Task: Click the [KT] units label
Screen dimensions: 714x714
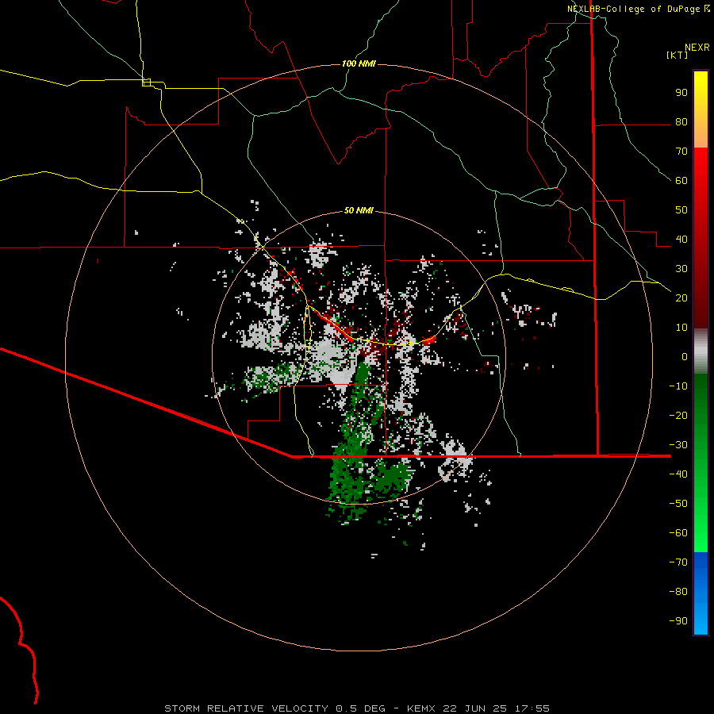Action: 678,55
